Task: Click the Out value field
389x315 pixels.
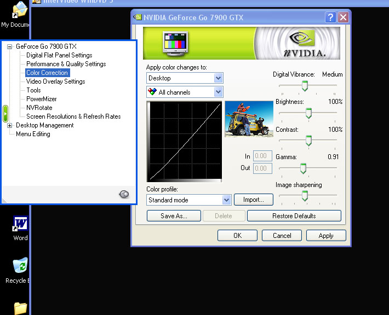Action: (x=262, y=168)
